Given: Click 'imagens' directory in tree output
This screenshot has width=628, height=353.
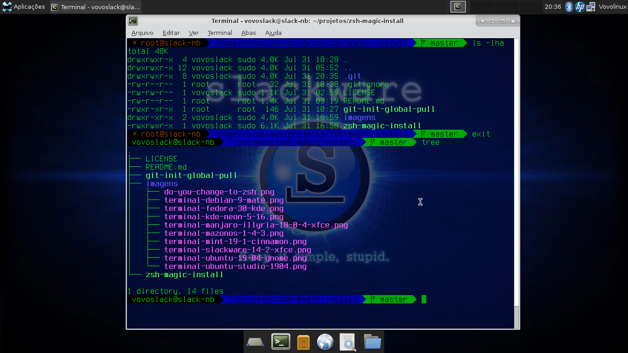Looking at the screenshot, I should [x=162, y=184].
